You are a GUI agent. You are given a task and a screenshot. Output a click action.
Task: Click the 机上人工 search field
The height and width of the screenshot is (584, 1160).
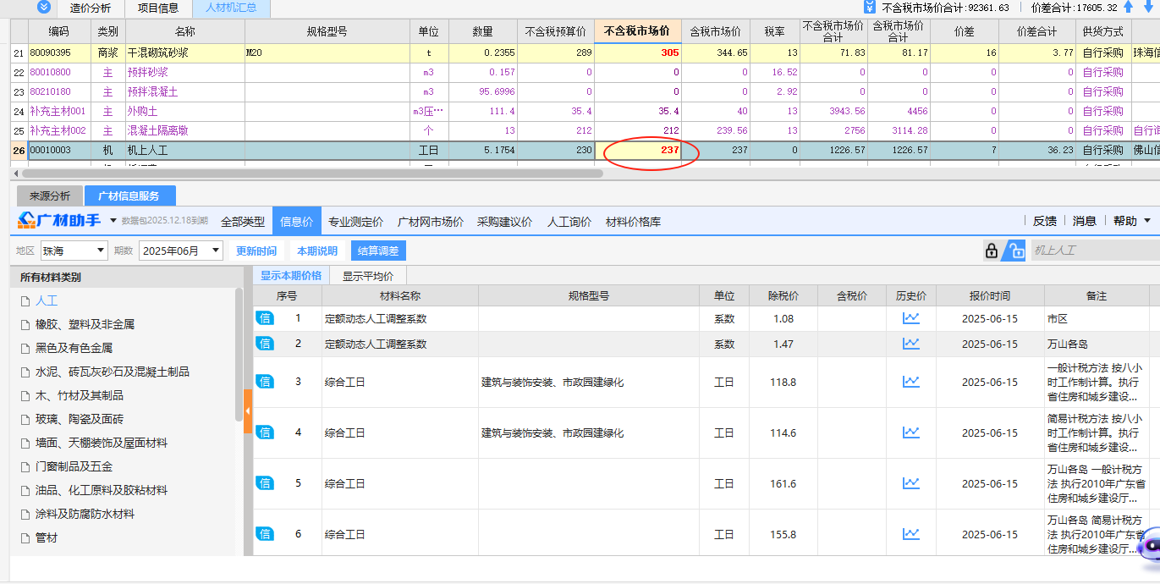(x=1095, y=251)
